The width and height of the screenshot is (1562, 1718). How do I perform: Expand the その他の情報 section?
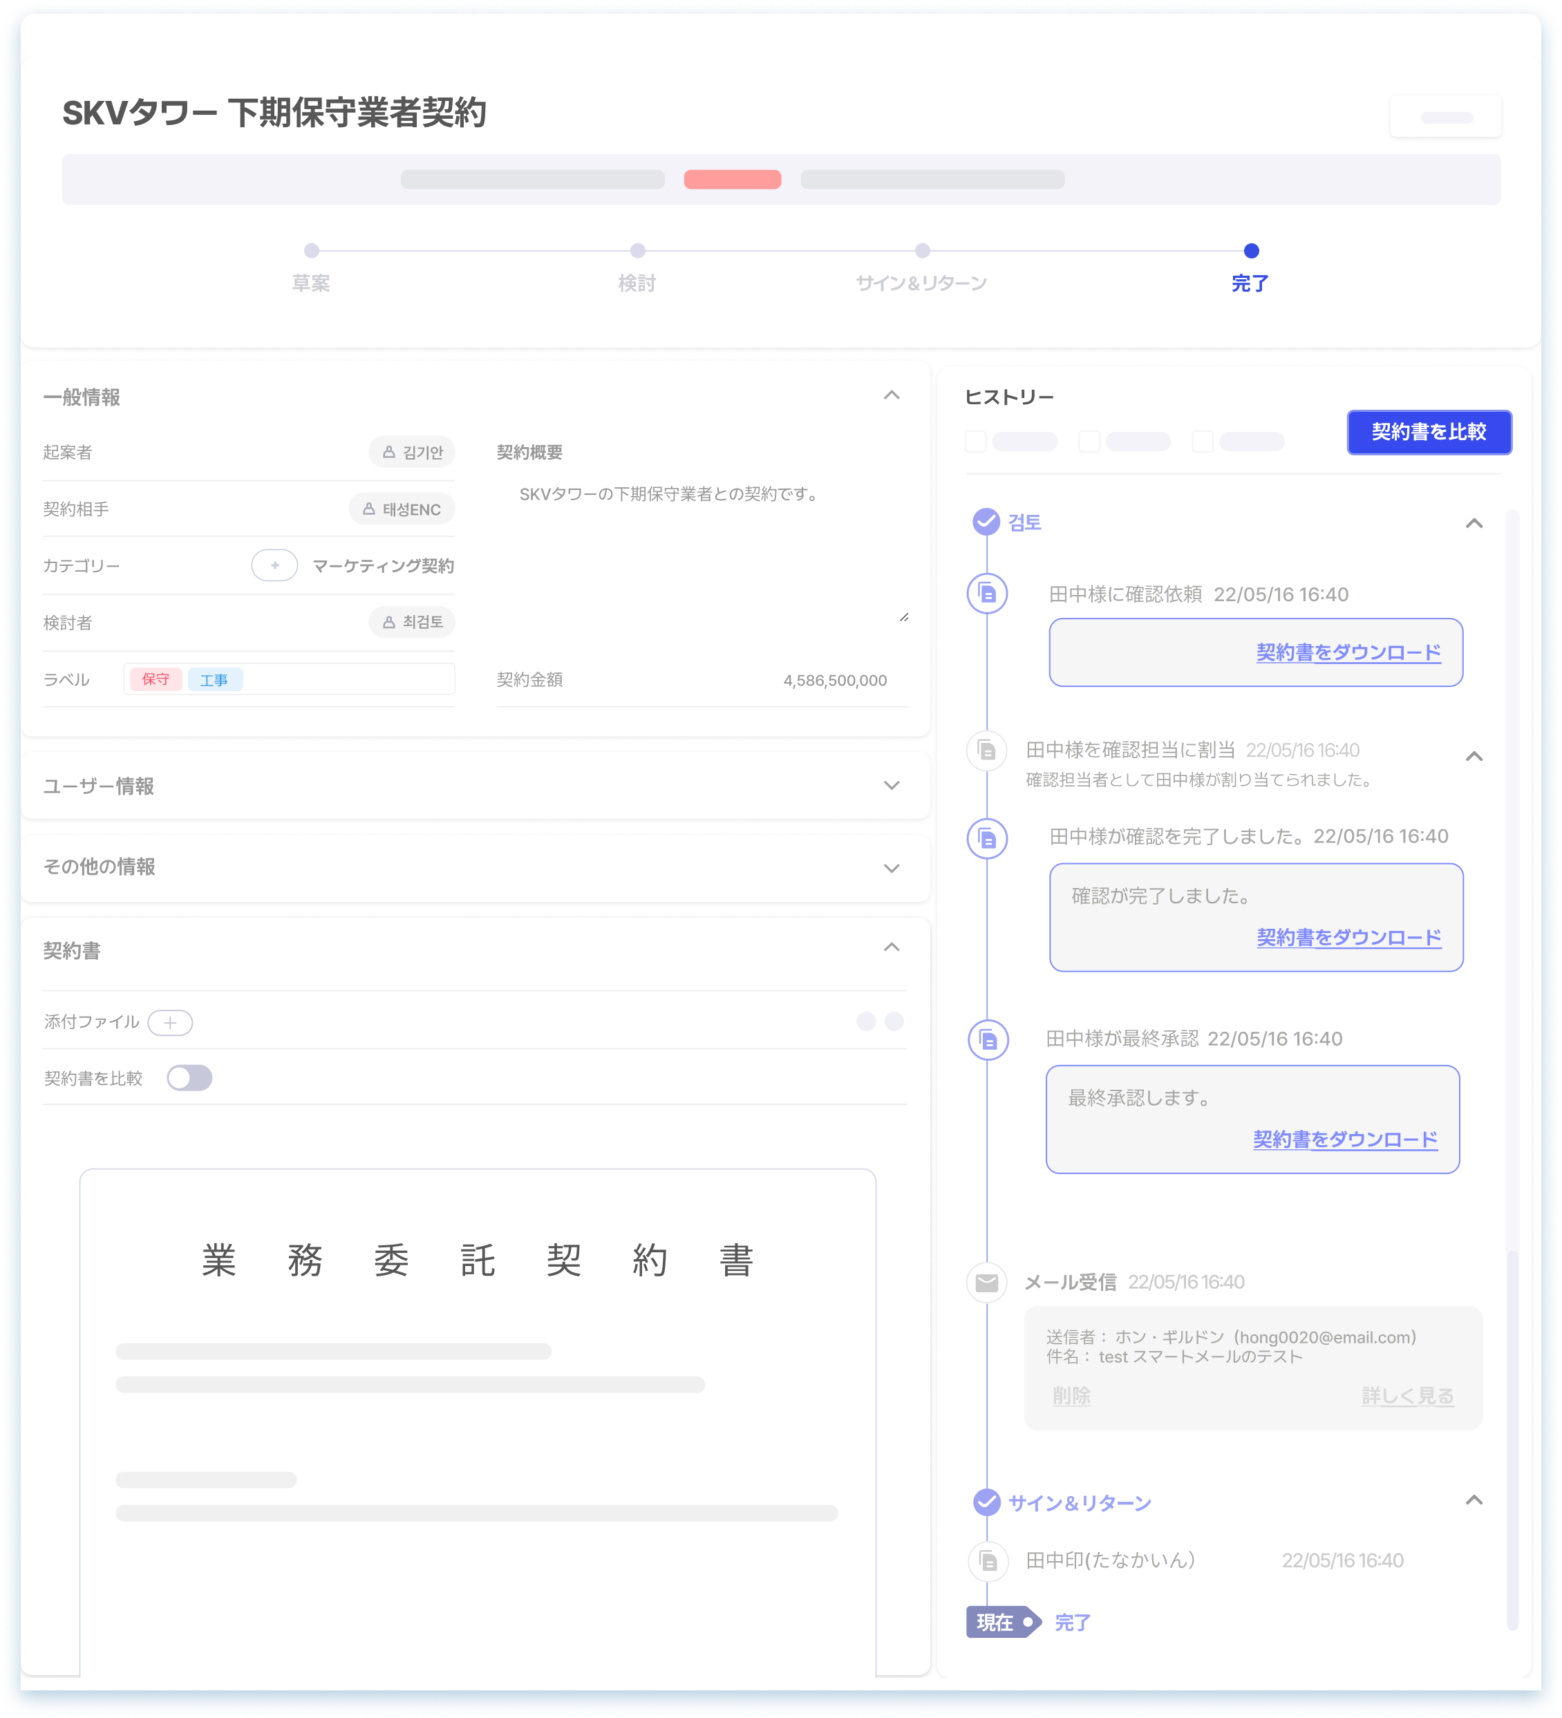tap(892, 867)
